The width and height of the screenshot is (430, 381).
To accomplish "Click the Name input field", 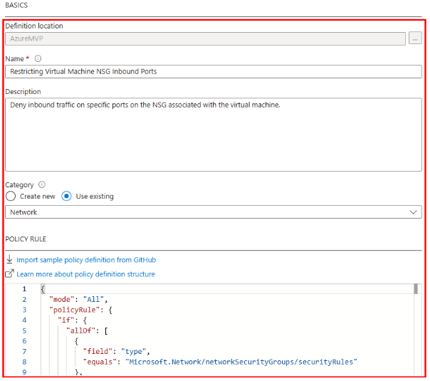I will [214, 72].
